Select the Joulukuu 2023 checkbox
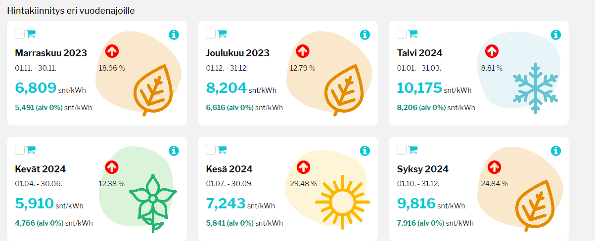The width and height of the screenshot is (595, 241). click(211, 34)
